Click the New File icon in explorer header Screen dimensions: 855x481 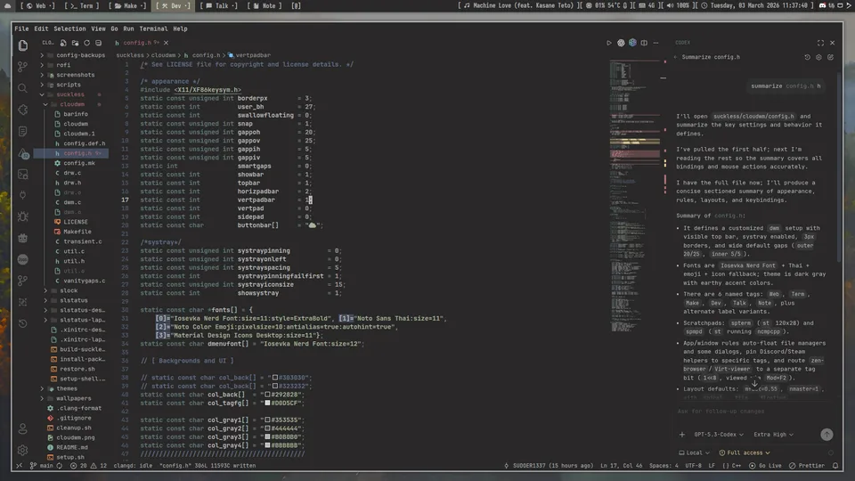tap(63, 43)
